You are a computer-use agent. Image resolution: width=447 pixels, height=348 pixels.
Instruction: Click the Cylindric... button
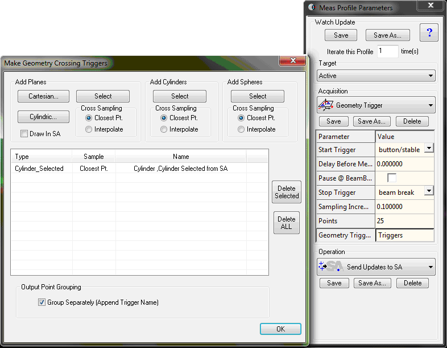(x=43, y=117)
